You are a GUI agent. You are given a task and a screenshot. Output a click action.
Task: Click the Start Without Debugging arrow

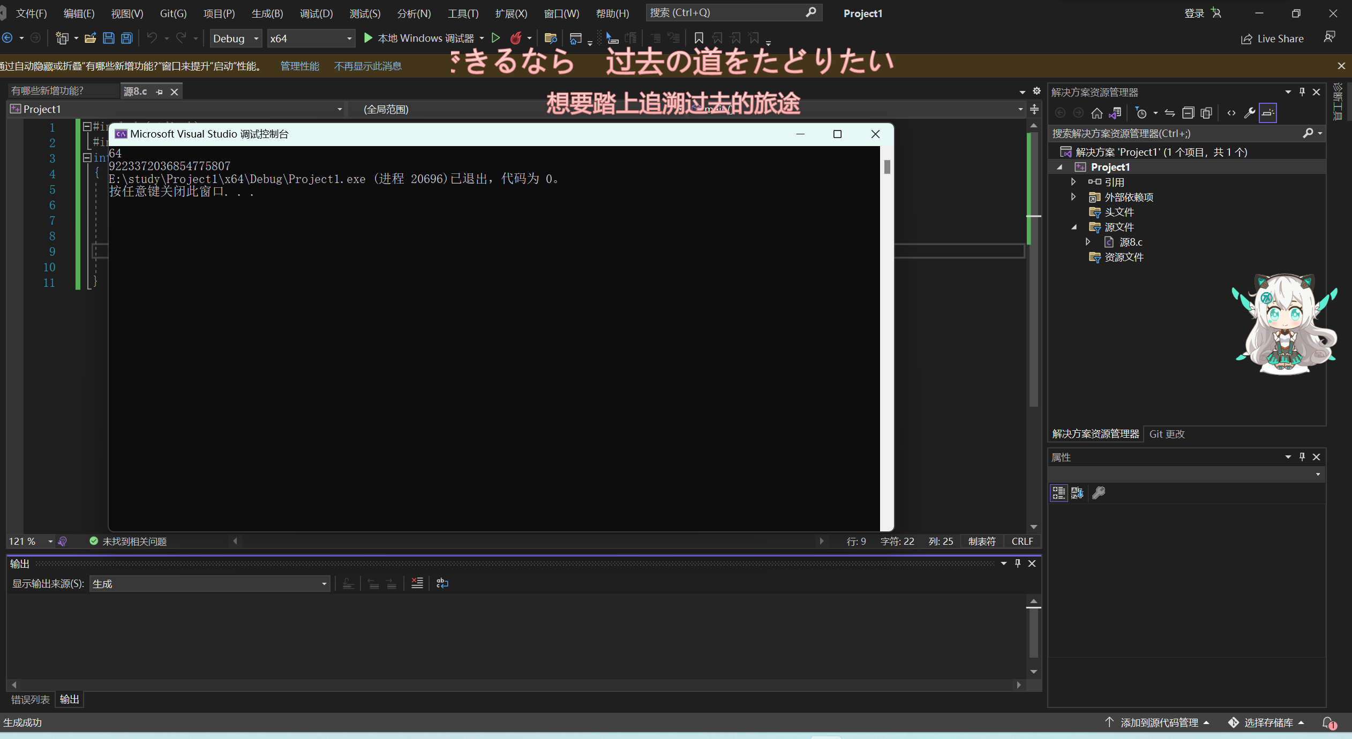(495, 38)
